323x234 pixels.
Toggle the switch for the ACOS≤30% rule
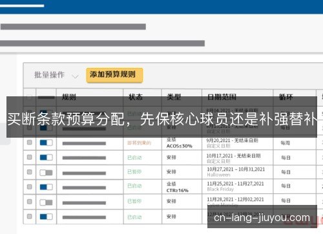[46, 143]
